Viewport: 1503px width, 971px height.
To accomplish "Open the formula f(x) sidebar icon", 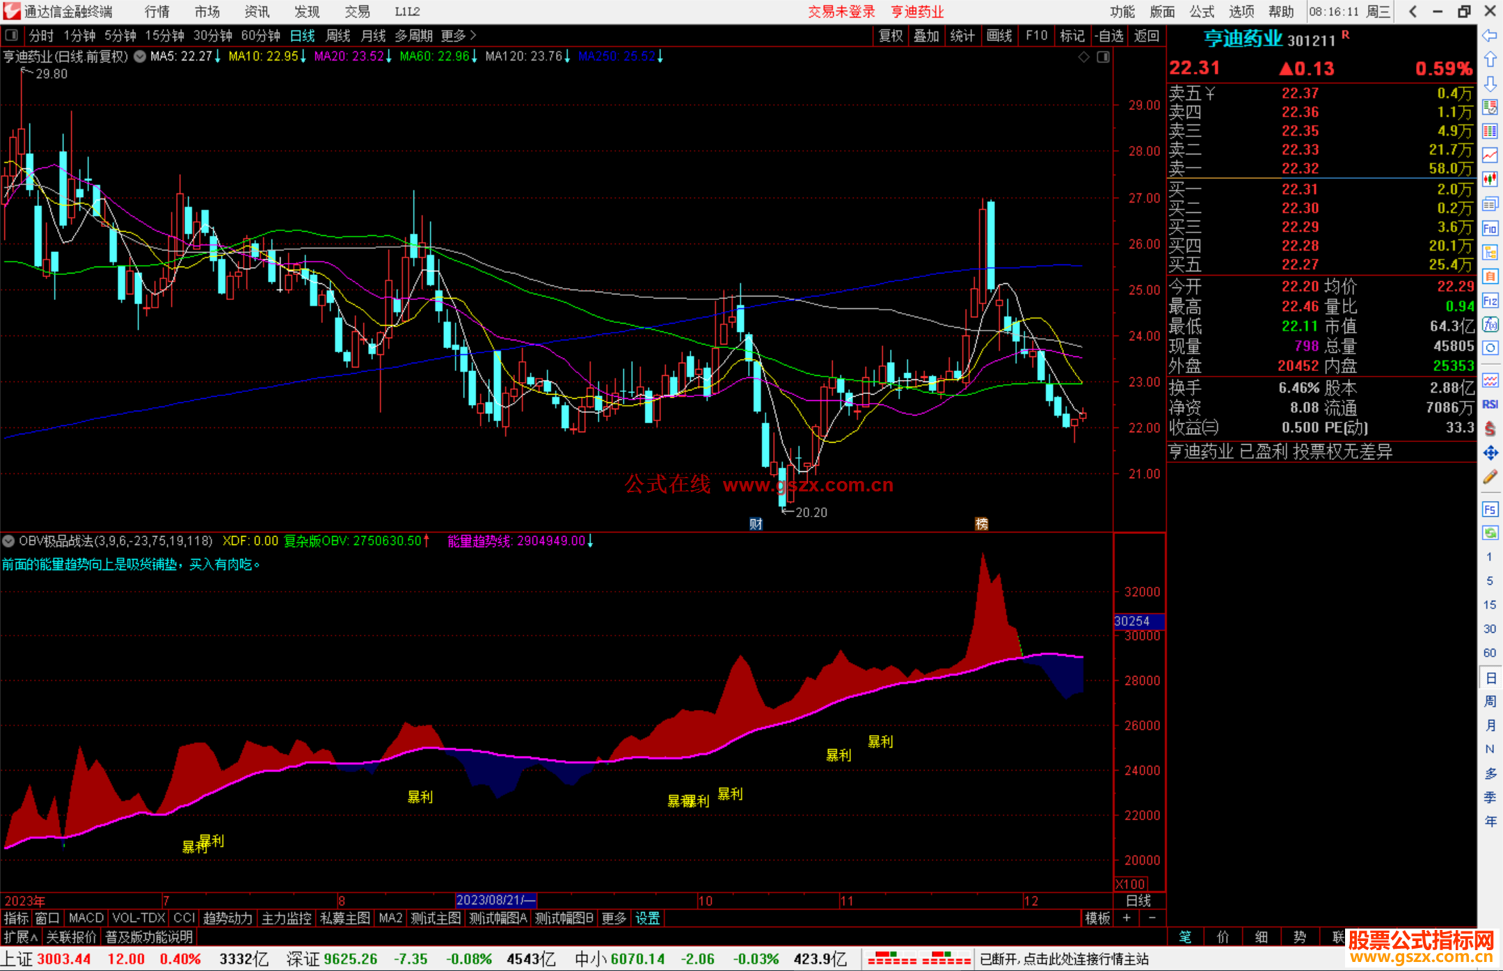I will click(1490, 324).
